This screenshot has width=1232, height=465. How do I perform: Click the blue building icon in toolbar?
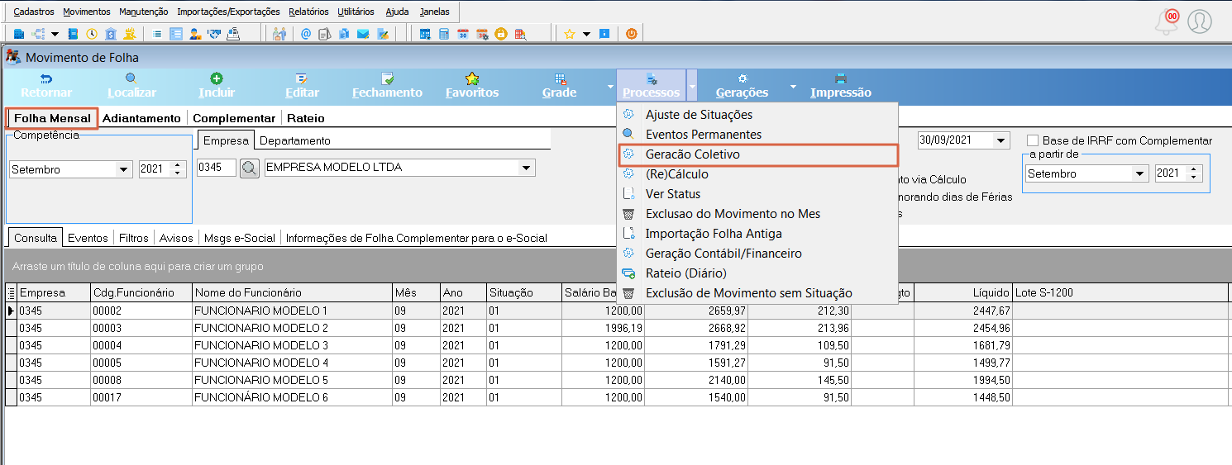click(18, 34)
